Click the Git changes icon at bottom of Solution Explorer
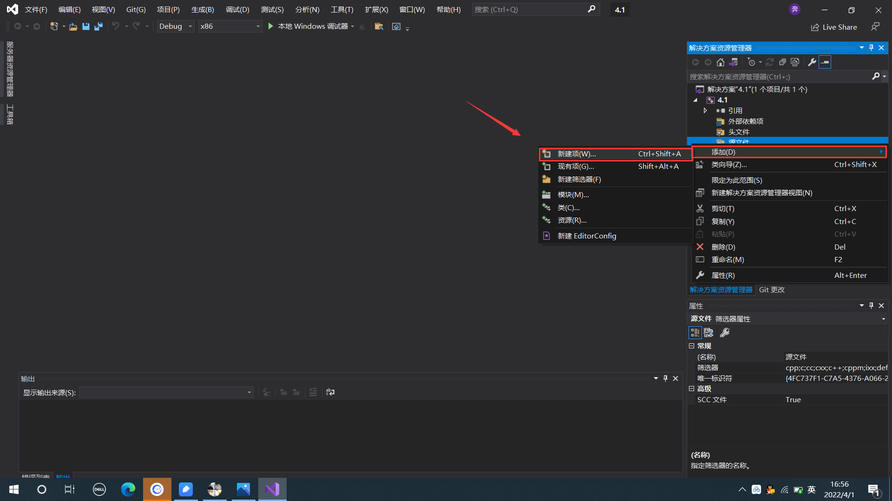The height and width of the screenshot is (501, 892). [x=771, y=289]
